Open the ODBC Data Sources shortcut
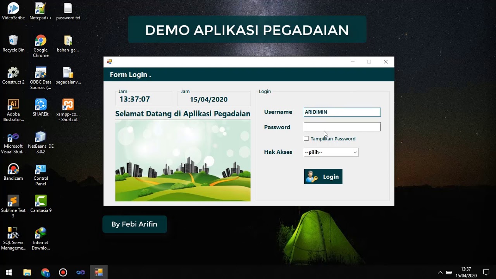Viewport: 496px width, 279px height. pyautogui.click(x=41, y=78)
